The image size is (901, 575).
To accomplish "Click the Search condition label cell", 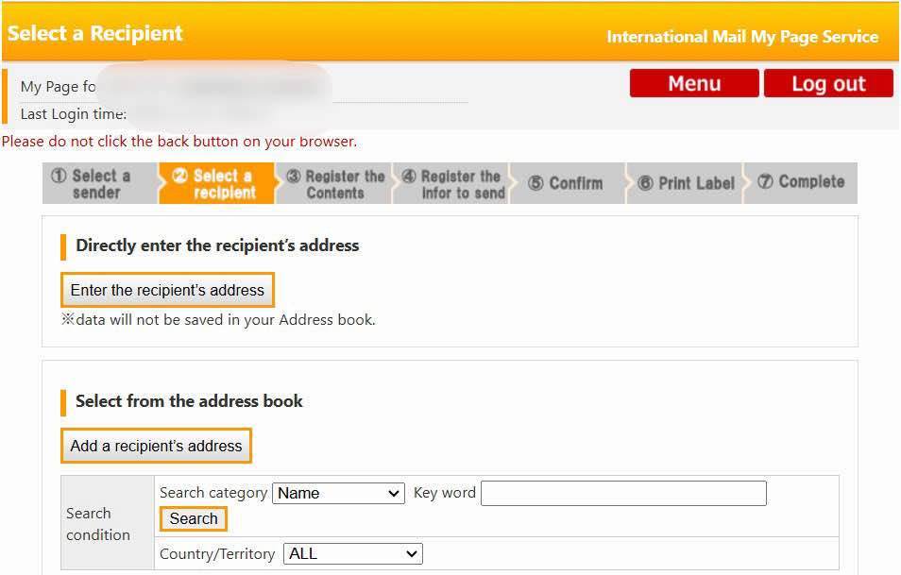I will pos(98,523).
